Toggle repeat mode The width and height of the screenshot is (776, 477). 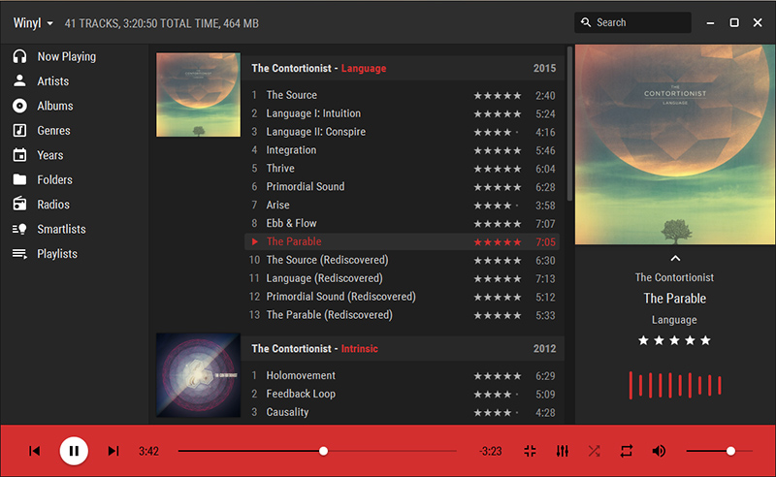[x=627, y=451]
